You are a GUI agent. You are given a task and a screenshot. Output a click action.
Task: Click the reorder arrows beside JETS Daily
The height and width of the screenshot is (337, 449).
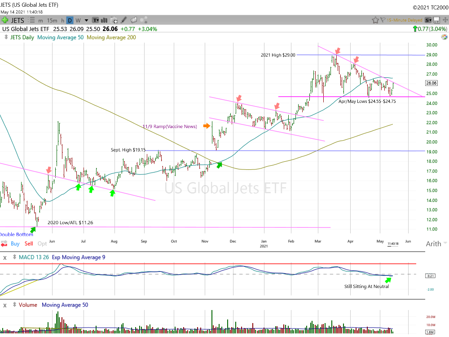(x=6, y=37)
